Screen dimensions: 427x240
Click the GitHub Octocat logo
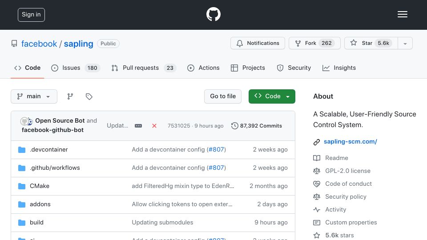tap(213, 14)
